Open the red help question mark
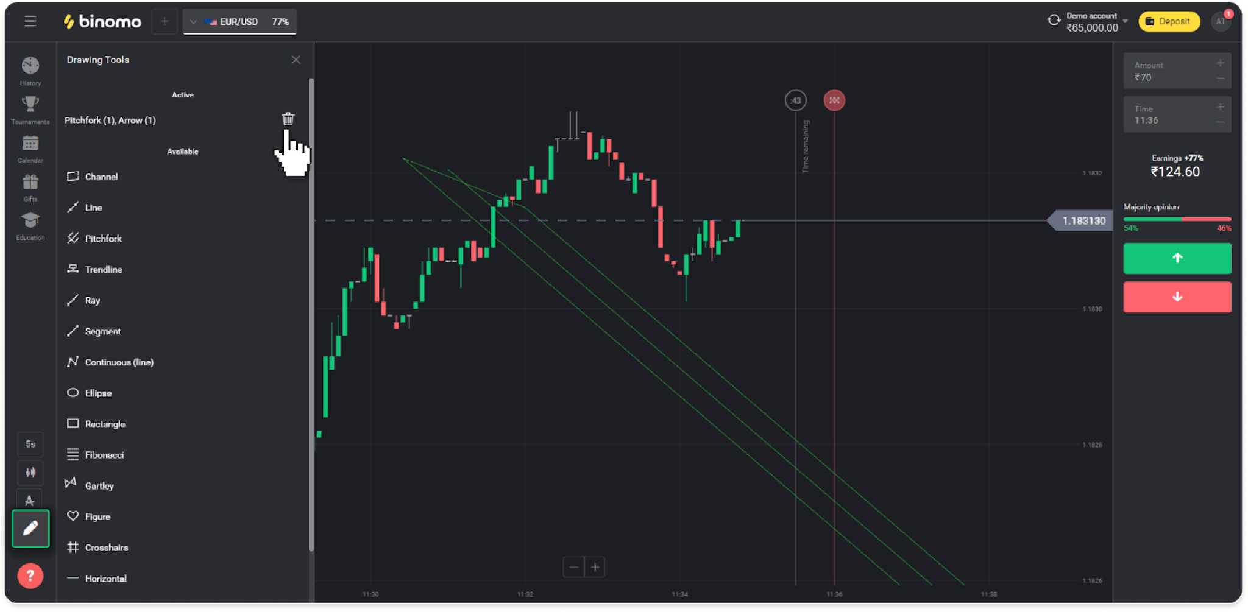This screenshot has height=612, width=1248. [30, 575]
